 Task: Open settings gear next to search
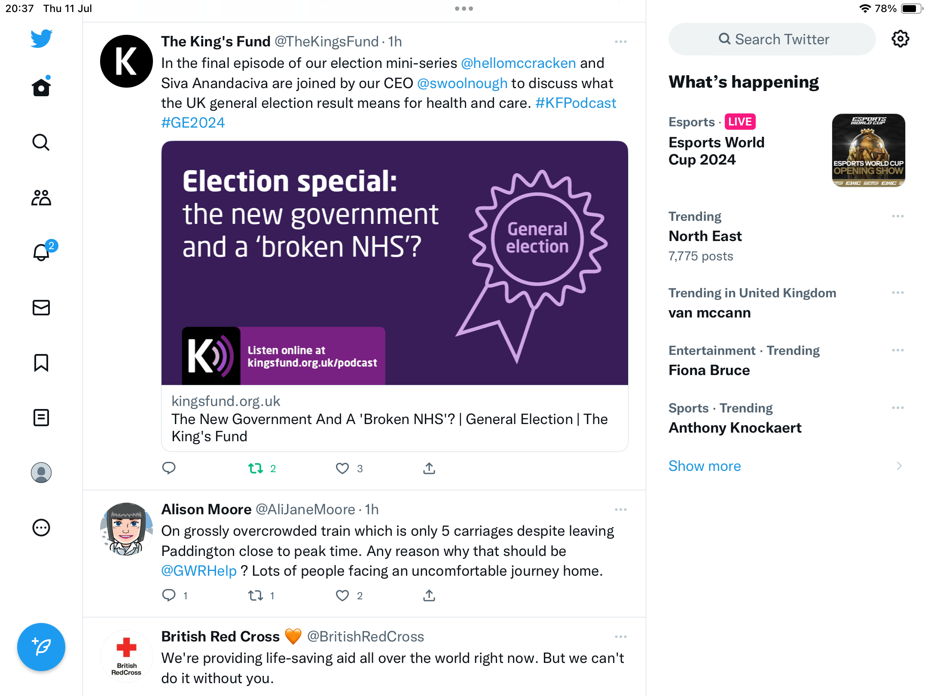(900, 39)
